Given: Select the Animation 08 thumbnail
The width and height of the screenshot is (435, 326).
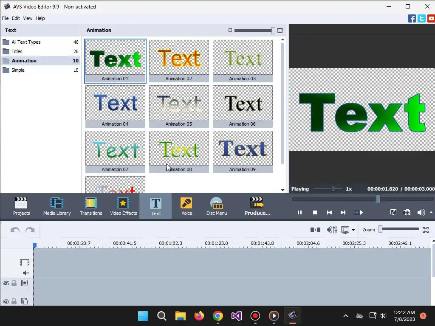Looking at the screenshot, I should click(x=179, y=152).
